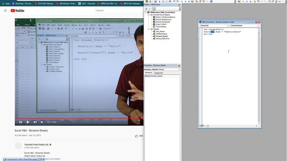Screen dimensions: 287x161
Task: Collapse the VBAProject root node
Action: click(146, 13)
